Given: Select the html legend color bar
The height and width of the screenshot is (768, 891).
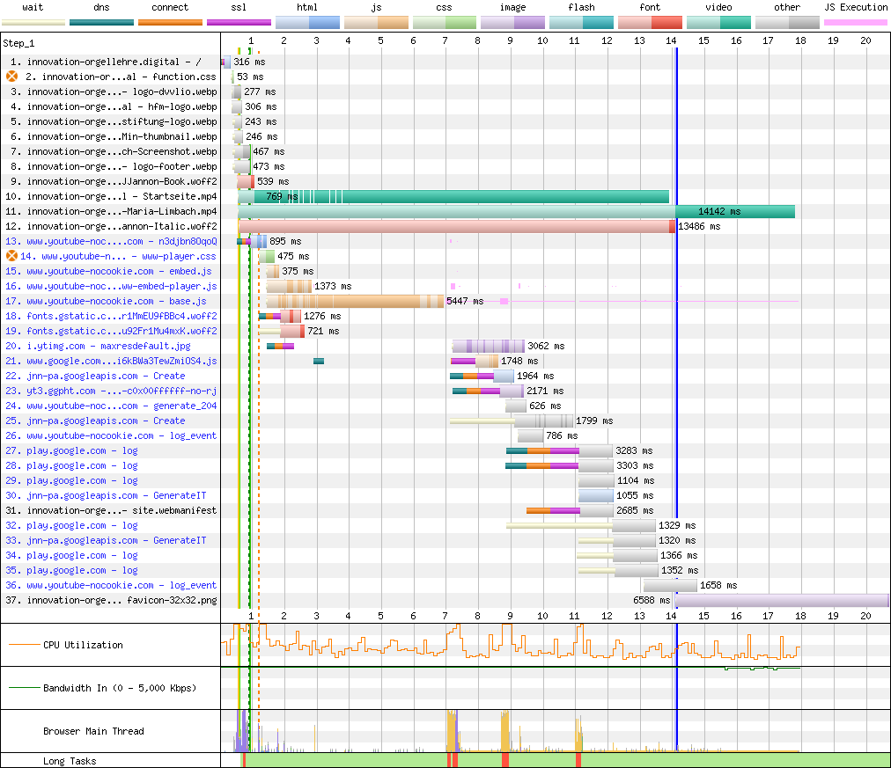Looking at the screenshot, I should pyautogui.click(x=307, y=23).
